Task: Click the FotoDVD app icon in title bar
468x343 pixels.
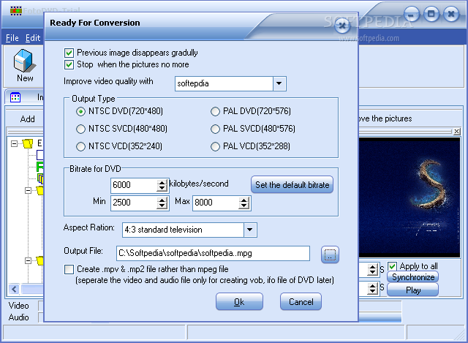Action: tap(15, 12)
